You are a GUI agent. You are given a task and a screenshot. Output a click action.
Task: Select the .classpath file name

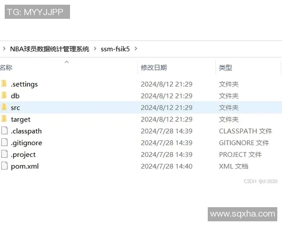pyautogui.click(x=26, y=131)
